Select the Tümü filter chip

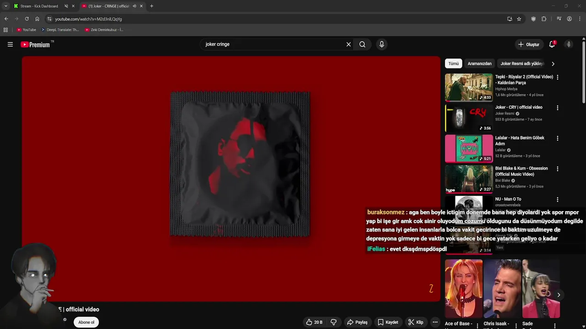point(453,64)
